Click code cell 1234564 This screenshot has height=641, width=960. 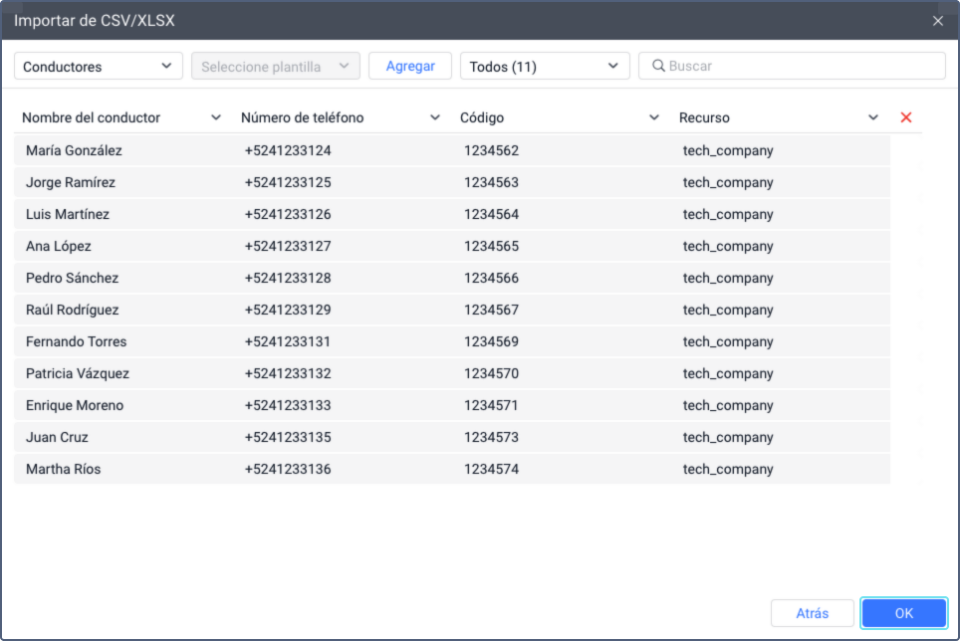(x=491, y=214)
